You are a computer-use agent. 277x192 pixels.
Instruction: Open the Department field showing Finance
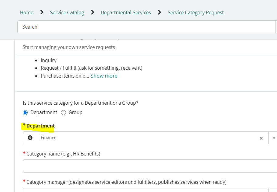tap(146, 138)
